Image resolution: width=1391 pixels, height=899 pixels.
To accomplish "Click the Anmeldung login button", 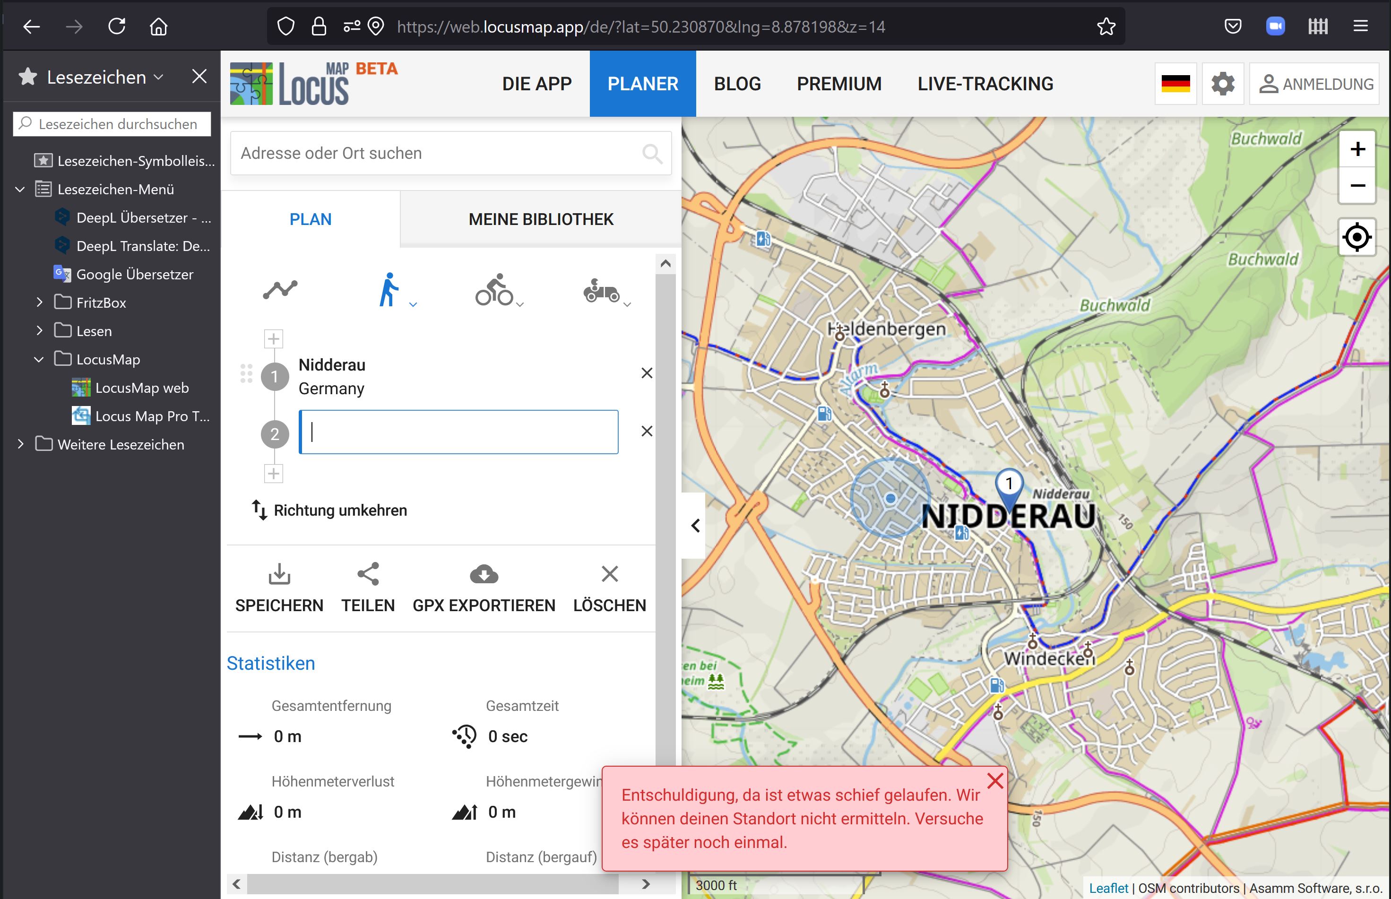I will 1315,84.
